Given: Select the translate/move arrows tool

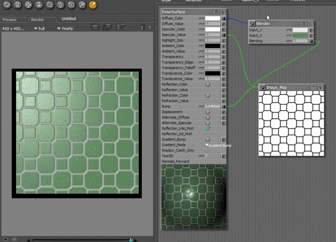Looking at the screenshot, I should pyautogui.click(x=28, y=5).
